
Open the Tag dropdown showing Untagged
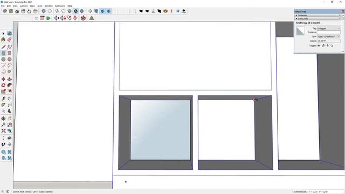328,29
